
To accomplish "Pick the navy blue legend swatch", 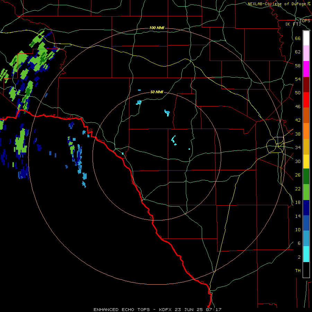I will pos(306,208).
